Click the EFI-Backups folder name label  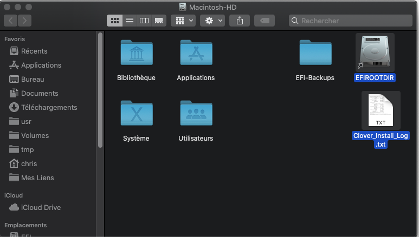[315, 78]
